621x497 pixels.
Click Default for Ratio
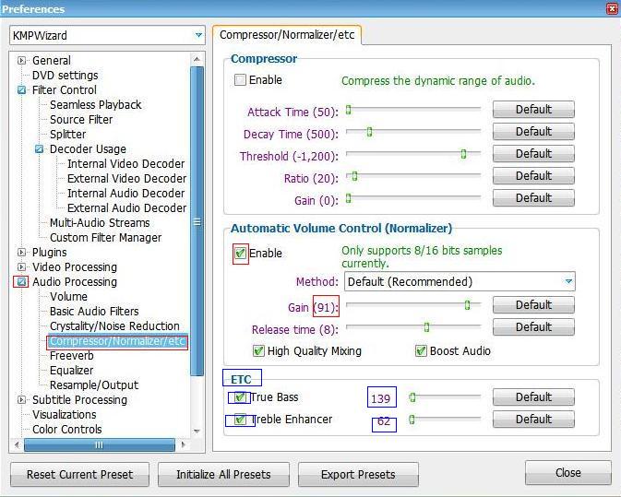click(533, 176)
